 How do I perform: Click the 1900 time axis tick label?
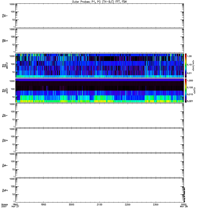coord(44,205)
